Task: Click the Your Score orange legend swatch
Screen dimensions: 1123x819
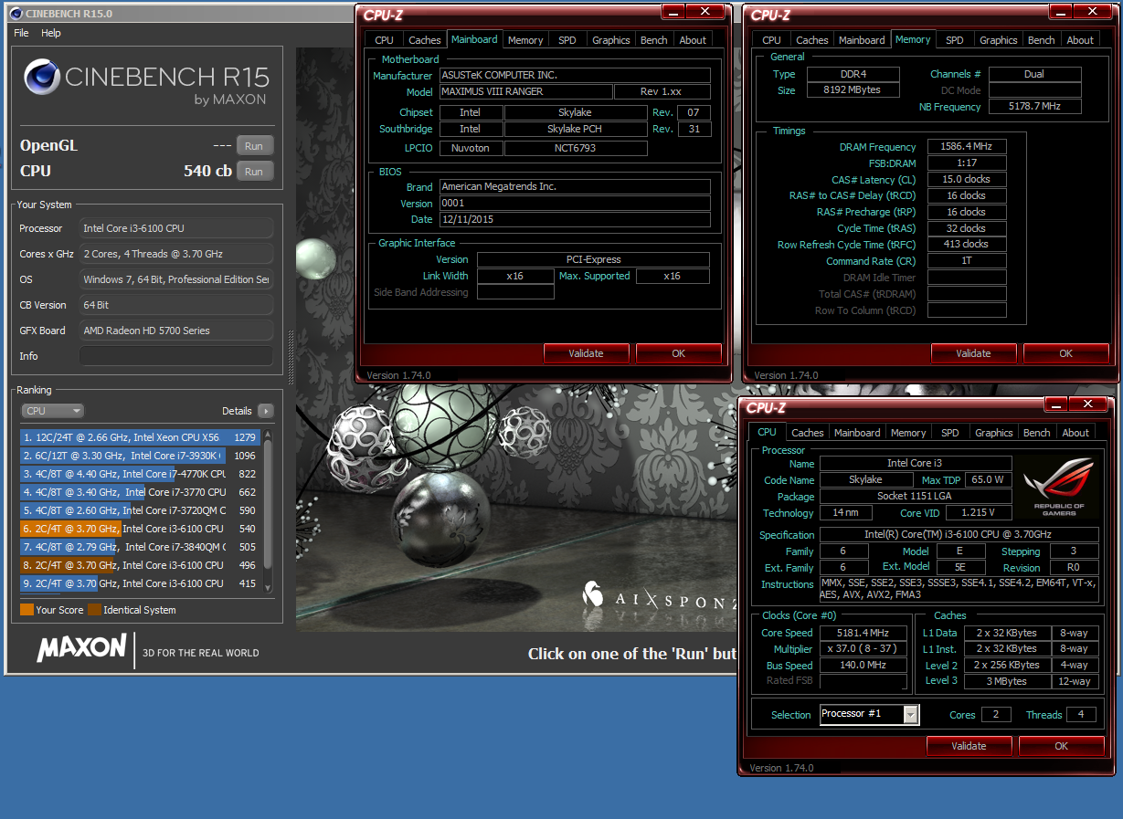Action: pyautogui.click(x=26, y=610)
